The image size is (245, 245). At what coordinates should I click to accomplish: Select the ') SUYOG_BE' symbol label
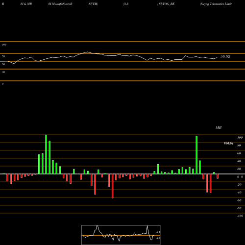(x=166, y=4)
